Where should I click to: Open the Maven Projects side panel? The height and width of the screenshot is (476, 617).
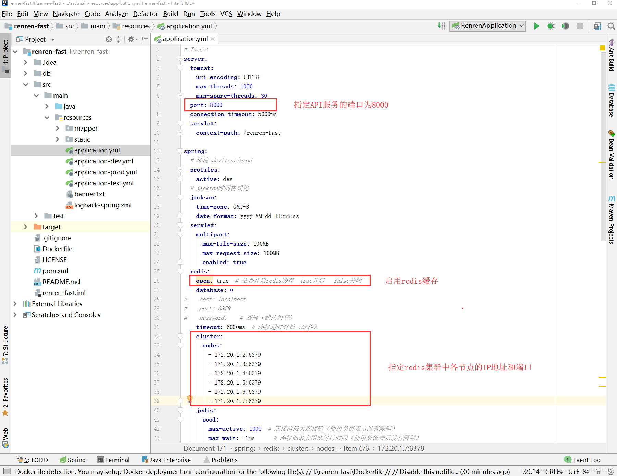[612, 220]
